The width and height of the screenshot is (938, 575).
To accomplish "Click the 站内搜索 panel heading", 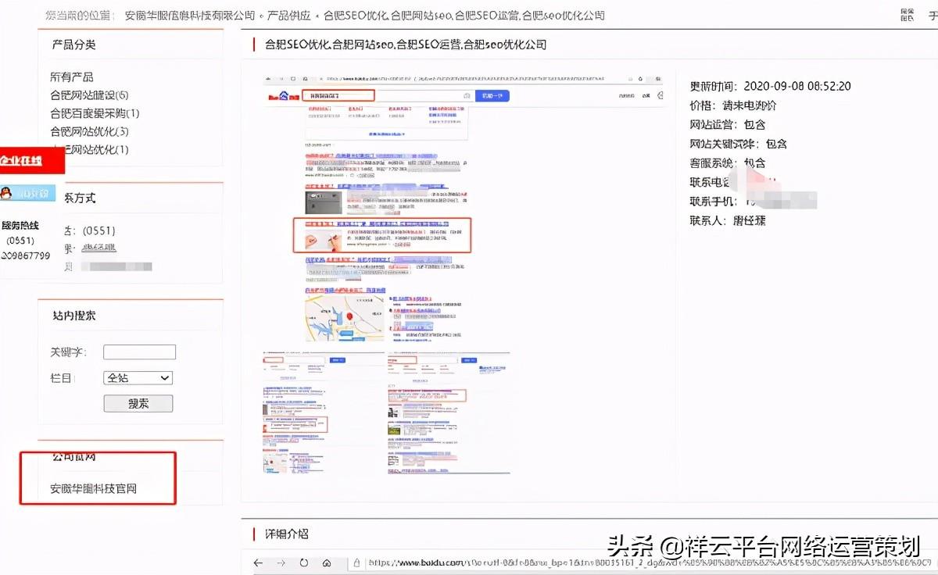I will pyautogui.click(x=74, y=316).
